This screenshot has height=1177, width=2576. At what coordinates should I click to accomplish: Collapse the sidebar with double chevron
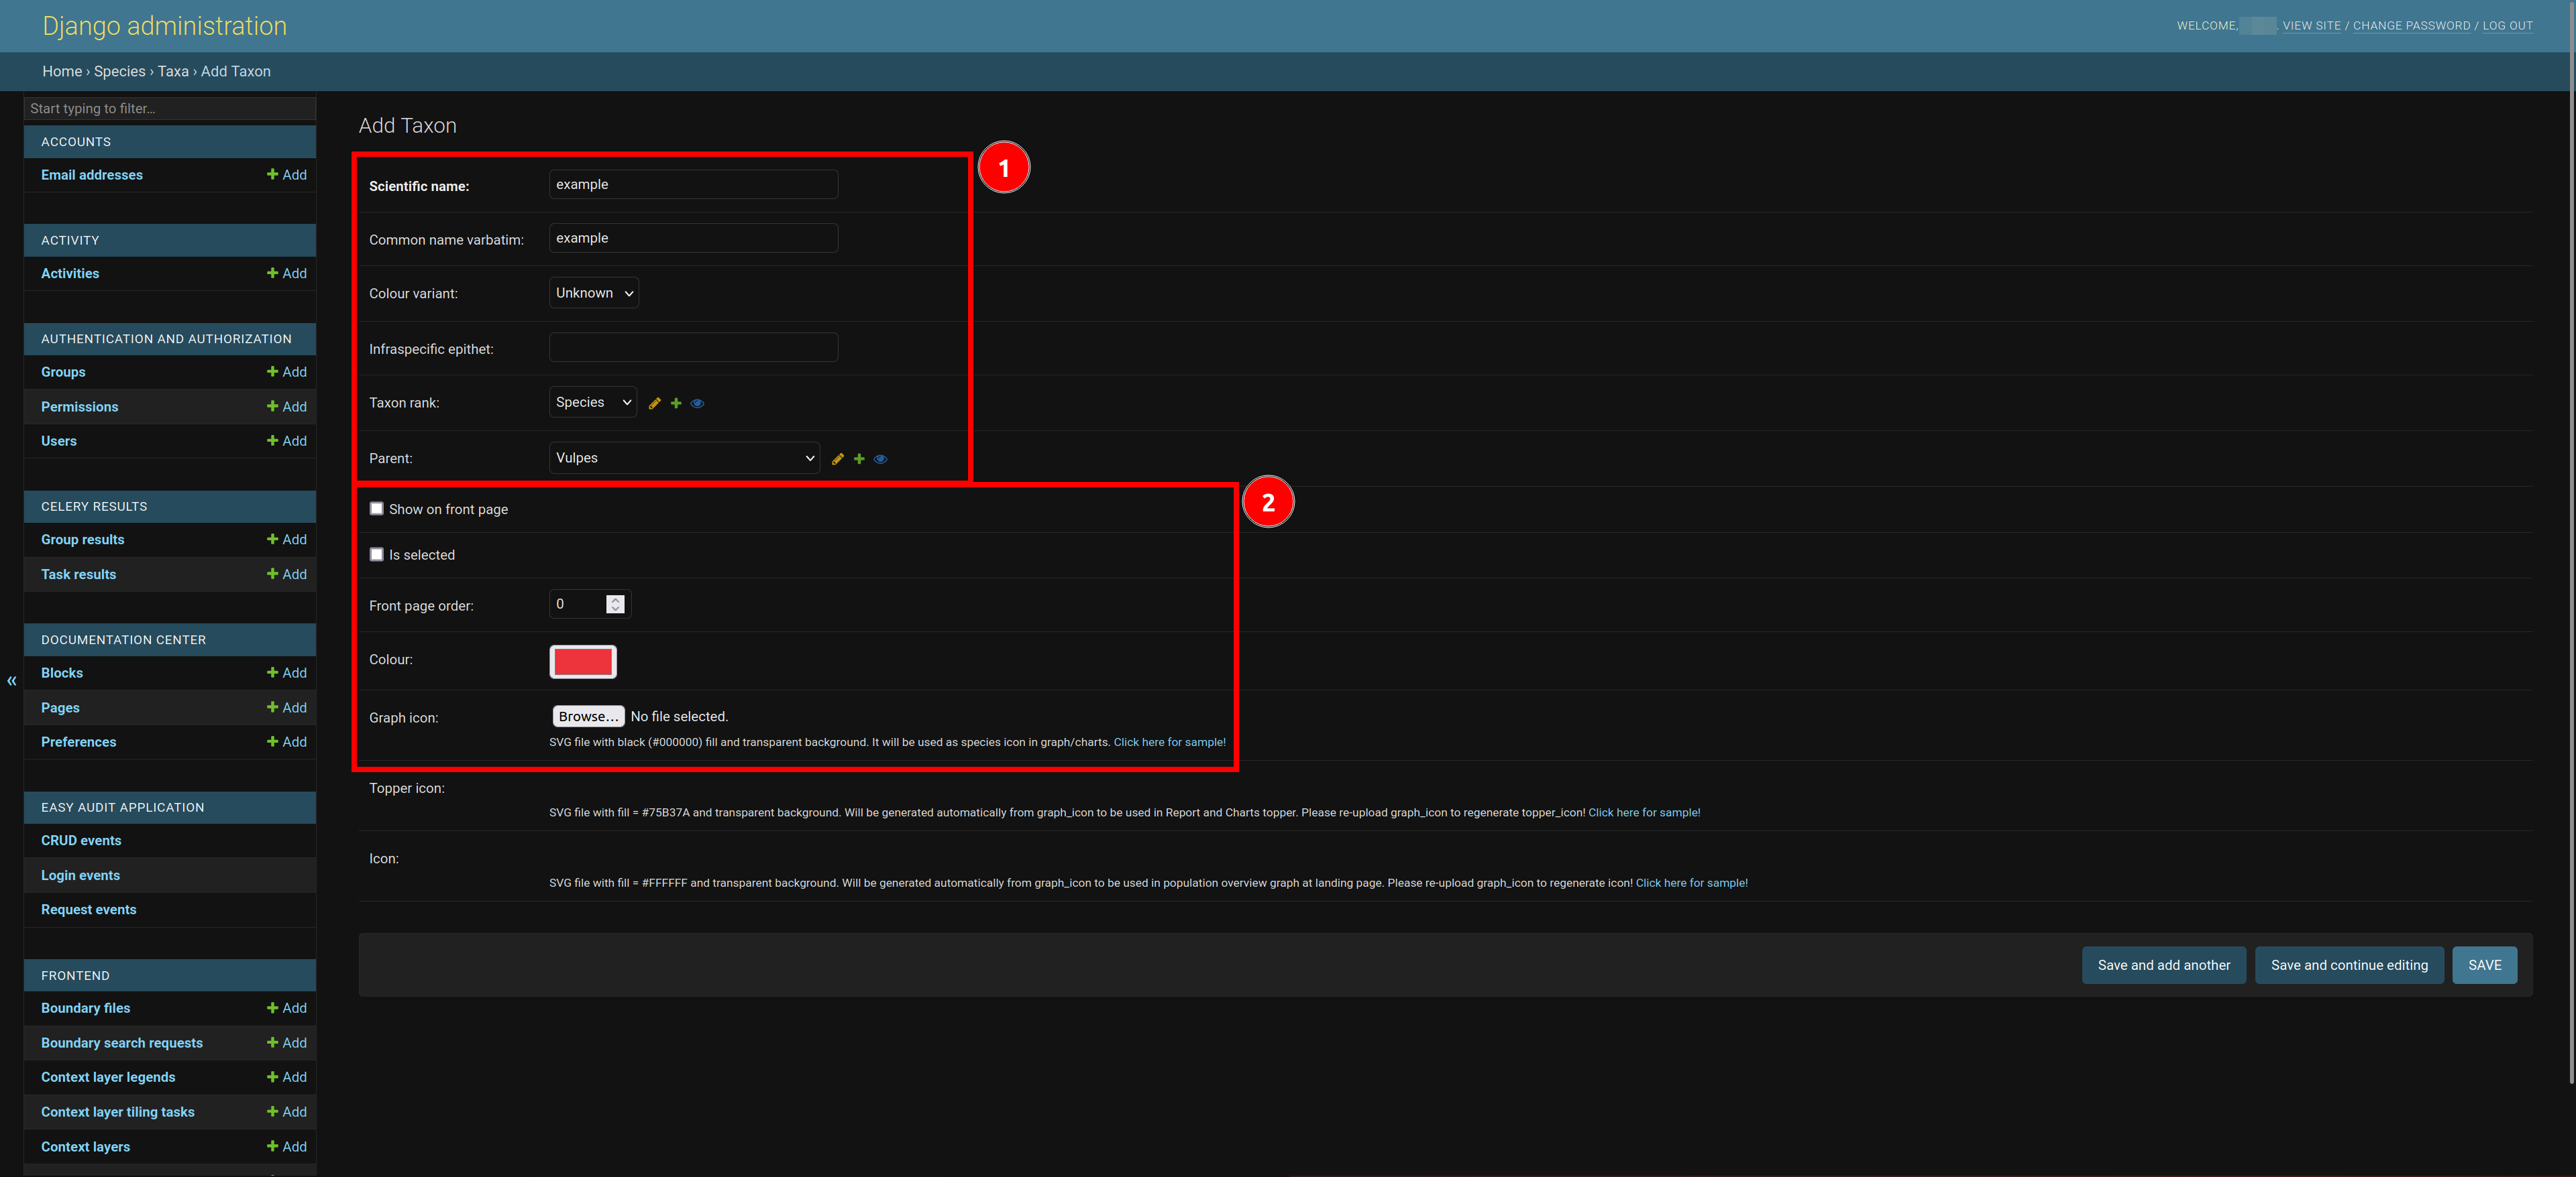tap(12, 680)
